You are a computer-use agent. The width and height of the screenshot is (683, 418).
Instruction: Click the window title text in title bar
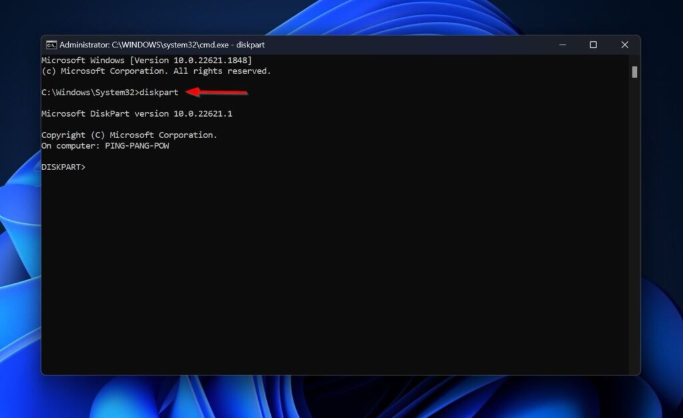pyautogui.click(x=161, y=45)
